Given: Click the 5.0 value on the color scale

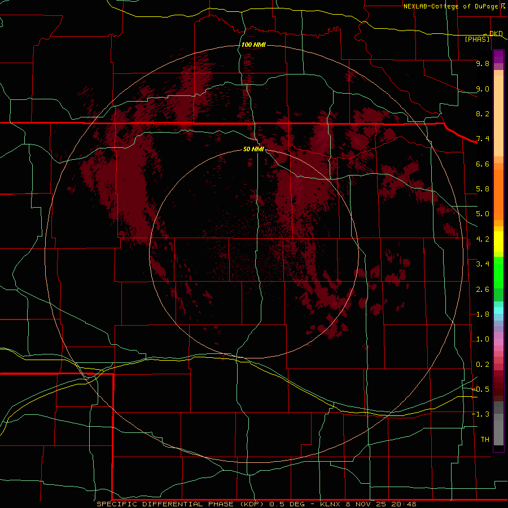Looking at the screenshot, I should tap(483, 214).
